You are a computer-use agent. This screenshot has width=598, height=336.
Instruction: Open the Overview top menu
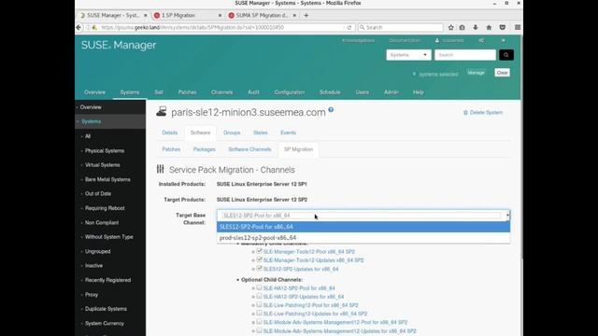coord(94,92)
